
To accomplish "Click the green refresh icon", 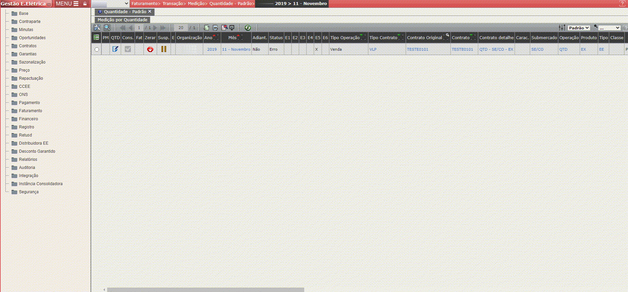I will tap(248, 28).
